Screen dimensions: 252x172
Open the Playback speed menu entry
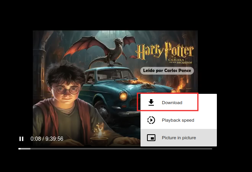(x=178, y=120)
